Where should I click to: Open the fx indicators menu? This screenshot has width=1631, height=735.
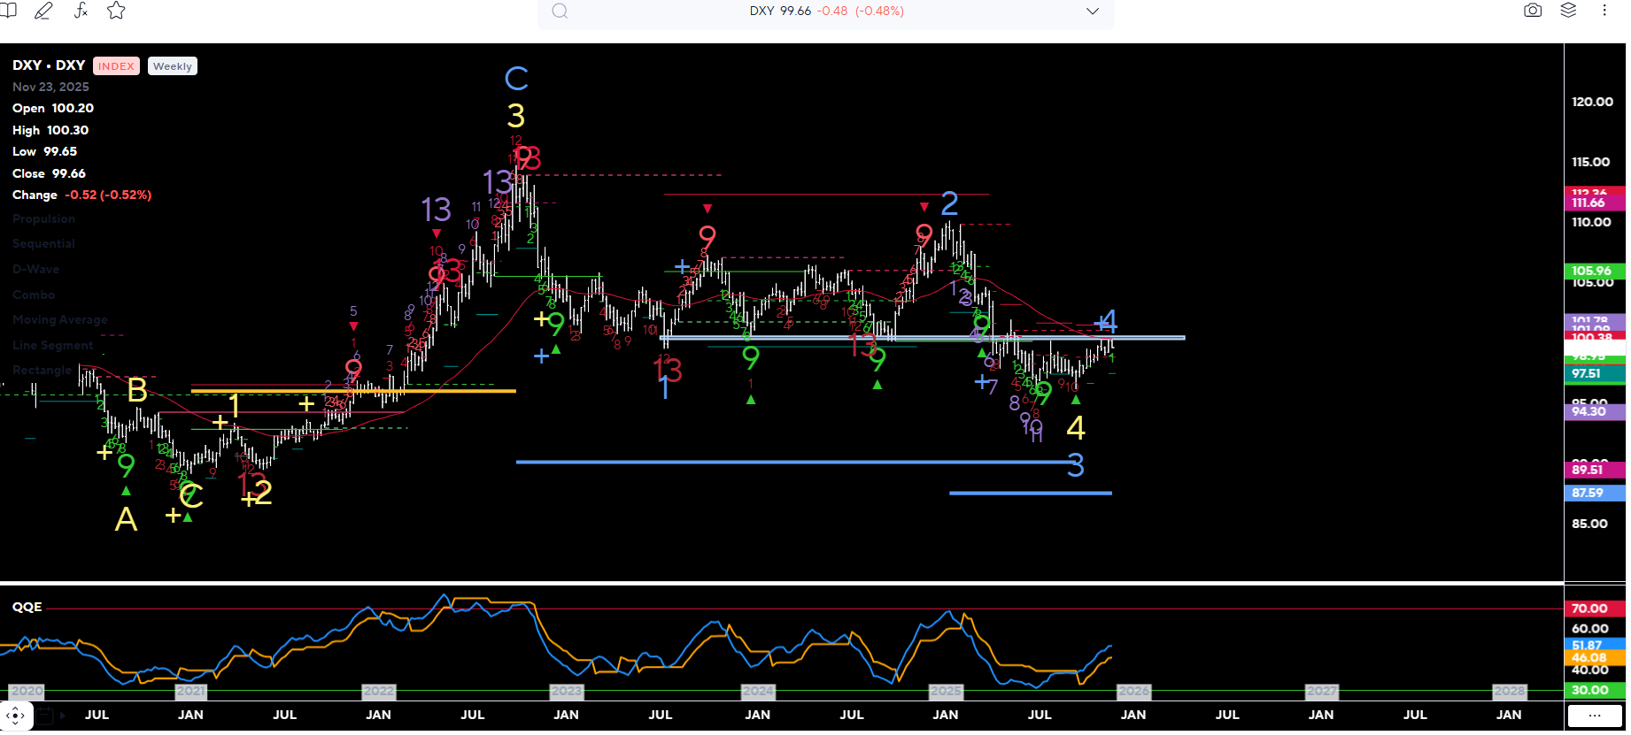click(81, 11)
